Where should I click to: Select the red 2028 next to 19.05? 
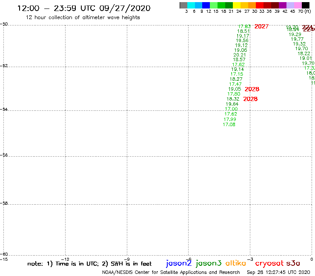(x=252, y=89)
